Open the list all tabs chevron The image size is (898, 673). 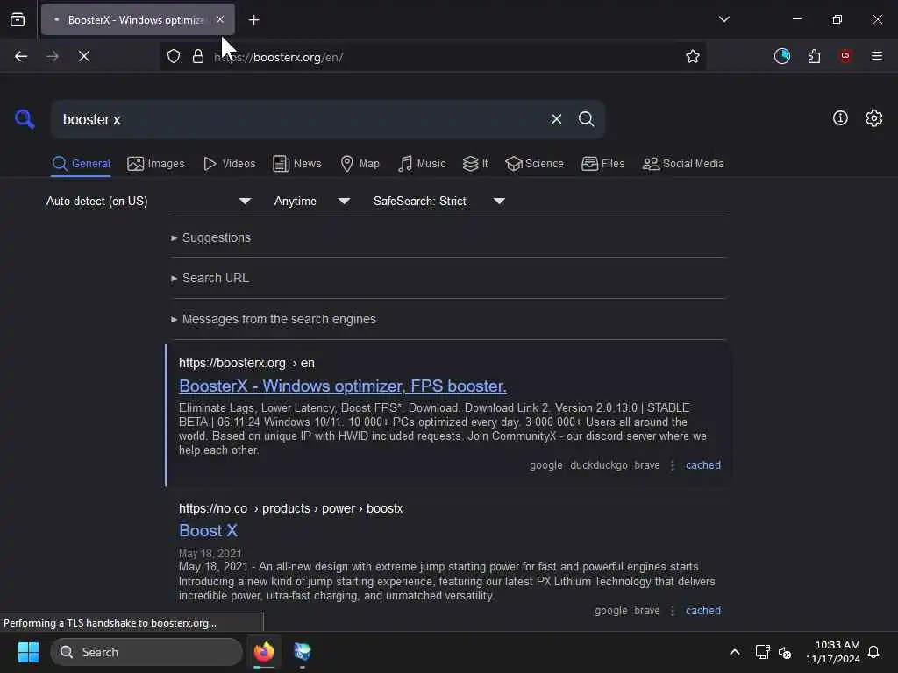pos(724,19)
